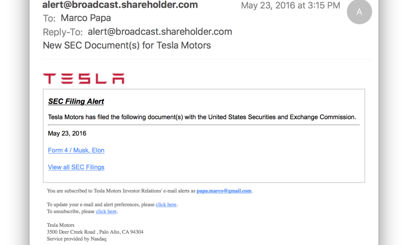This screenshot has height=245, width=408.
Task: Click the sender address at the top
Action: tap(120, 5)
